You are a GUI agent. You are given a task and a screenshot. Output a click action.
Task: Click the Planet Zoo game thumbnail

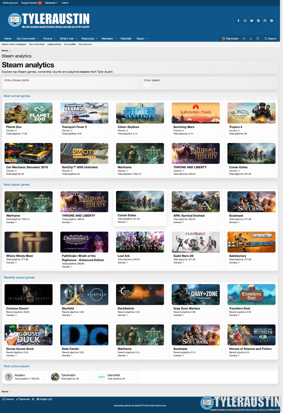point(28,113)
